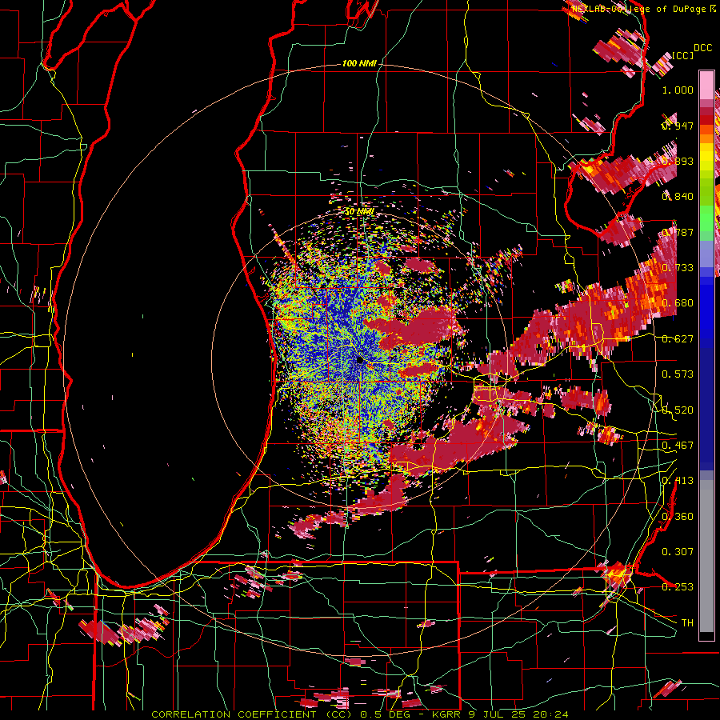Image resolution: width=720 pixels, height=720 pixels.
Task: Click the Correlation Coefficient caption text at bottom
Action: click(359, 714)
